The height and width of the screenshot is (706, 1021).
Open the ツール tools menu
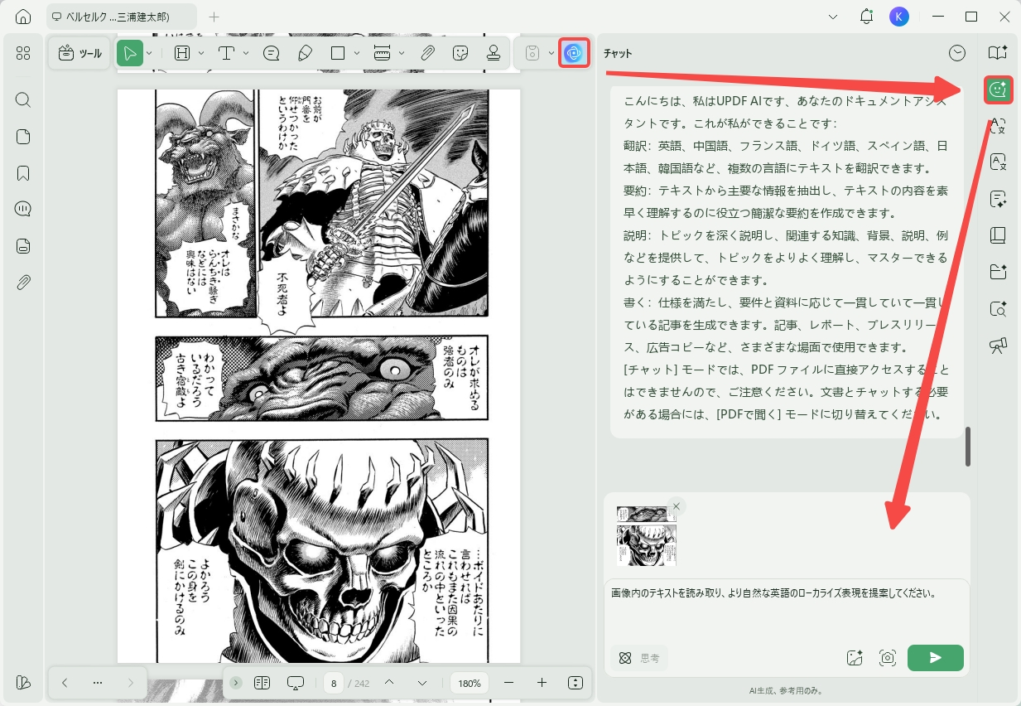click(80, 53)
